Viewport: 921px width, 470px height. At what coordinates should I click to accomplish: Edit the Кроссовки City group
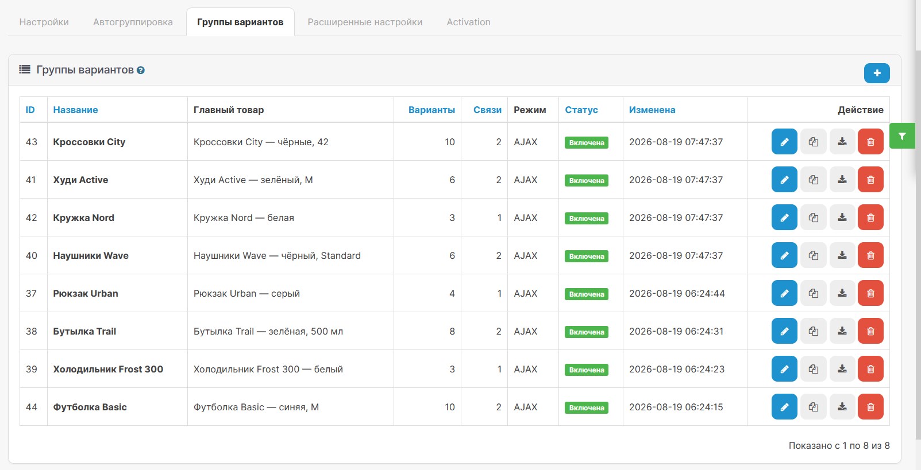pyautogui.click(x=784, y=142)
